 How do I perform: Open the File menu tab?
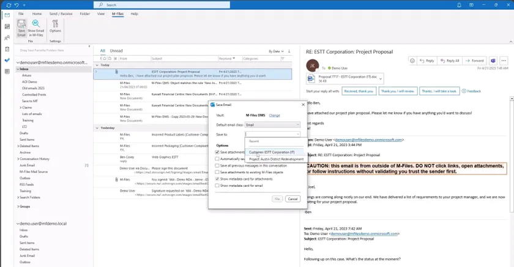[x=21, y=13]
